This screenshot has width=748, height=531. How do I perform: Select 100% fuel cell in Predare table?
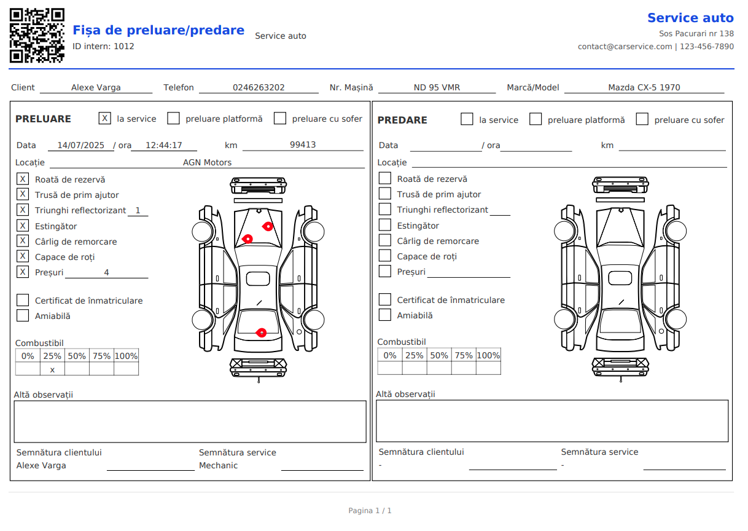[x=488, y=369]
